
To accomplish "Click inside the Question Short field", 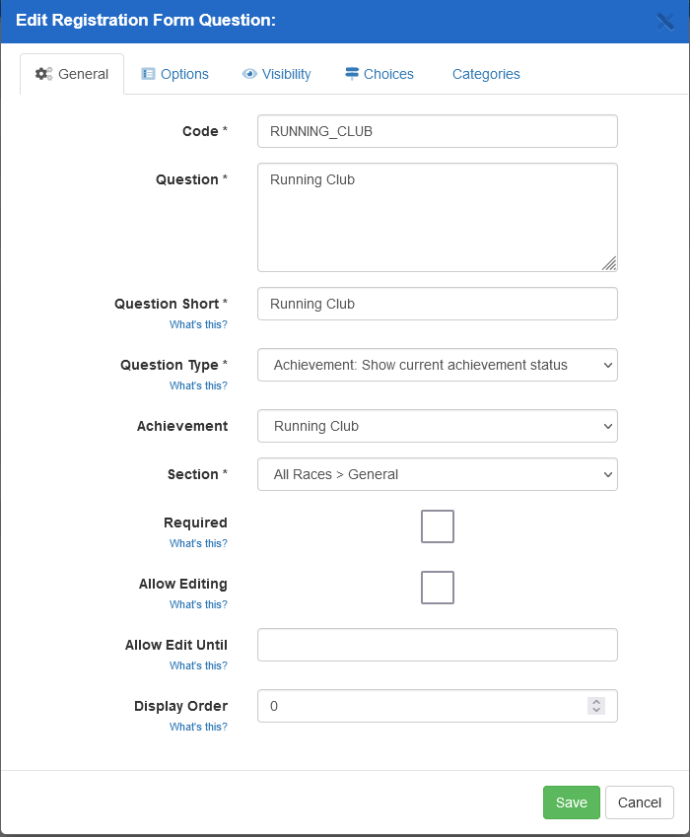I will pos(437,304).
